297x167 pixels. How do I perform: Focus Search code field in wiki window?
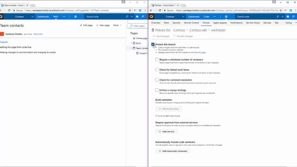pyautogui.click(x=104, y=17)
